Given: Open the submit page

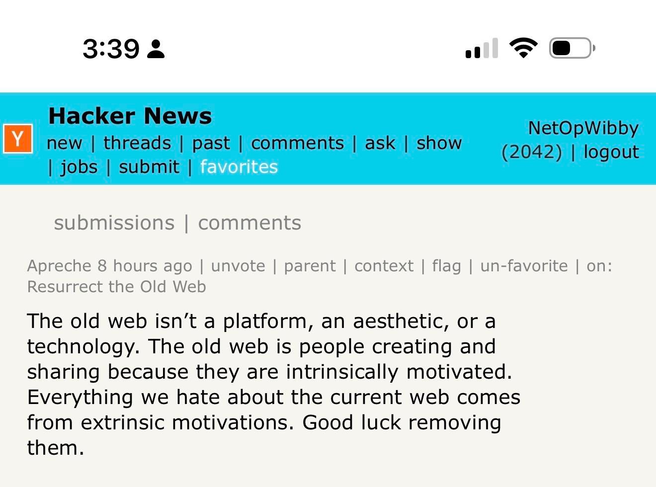Looking at the screenshot, I should (149, 167).
